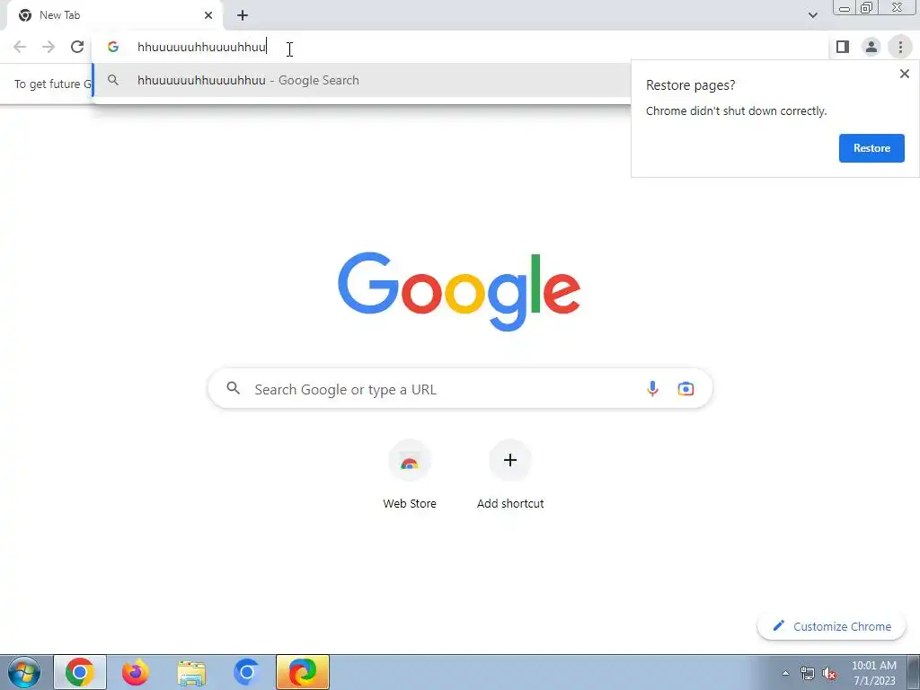The height and width of the screenshot is (690, 920).
Task: Open the Web Store shortcut
Action: pyautogui.click(x=410, y=461)
